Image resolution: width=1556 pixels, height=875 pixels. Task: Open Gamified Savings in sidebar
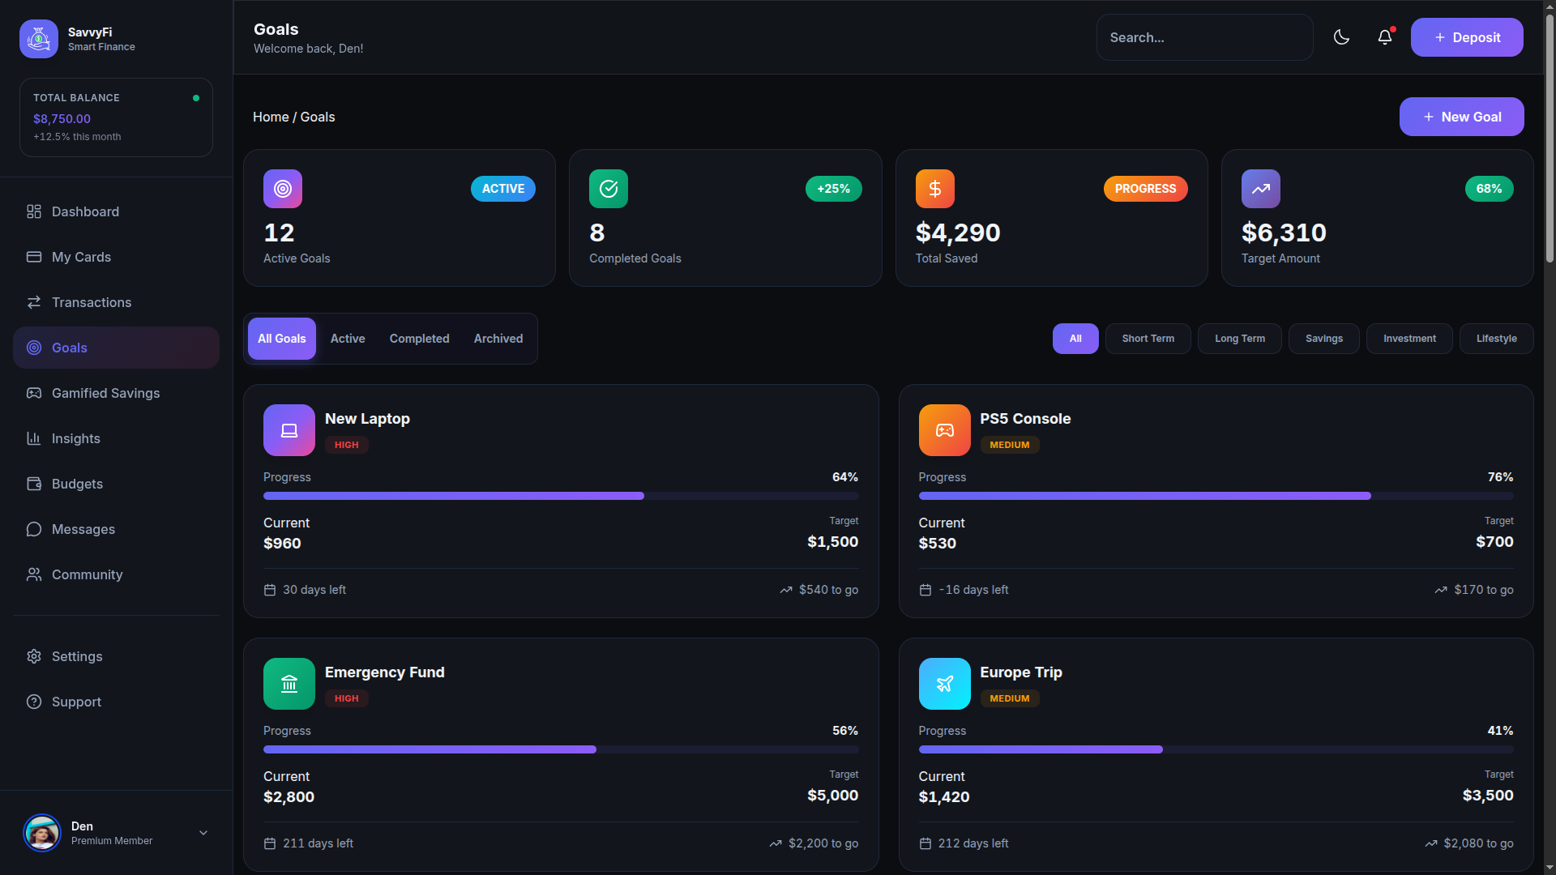pyautogui.click(x=105, y=393)
